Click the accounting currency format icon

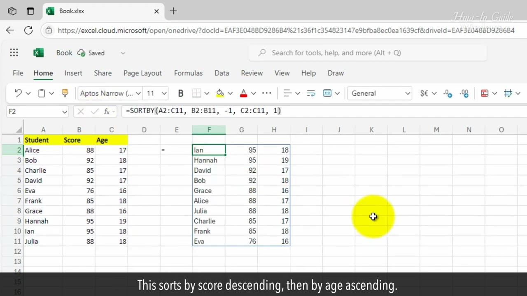pos(424,93)
